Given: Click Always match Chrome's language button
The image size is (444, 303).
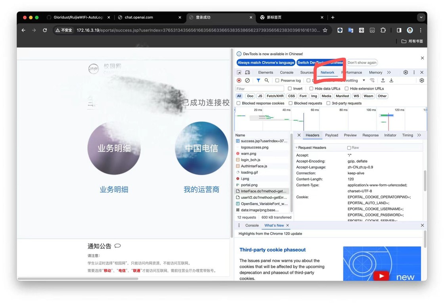Looking at the screenshot, I should [266, 63].
